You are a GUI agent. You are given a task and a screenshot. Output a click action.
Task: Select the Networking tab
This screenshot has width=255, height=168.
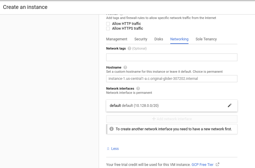pos(179,39)
